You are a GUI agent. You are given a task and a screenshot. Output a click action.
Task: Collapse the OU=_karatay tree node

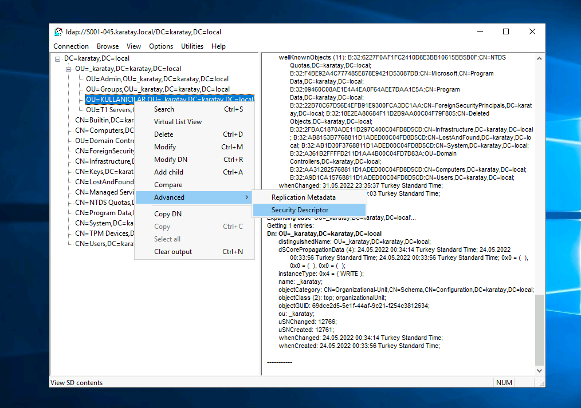tap(69, 69)
